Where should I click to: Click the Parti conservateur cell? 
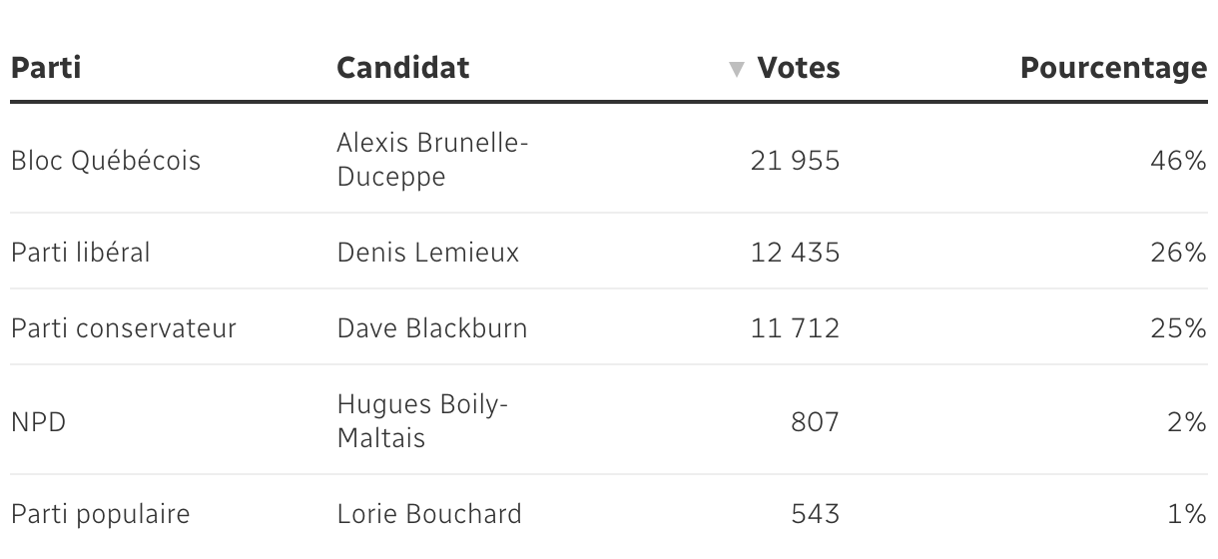pyautogui.click(x=123, y=328)
